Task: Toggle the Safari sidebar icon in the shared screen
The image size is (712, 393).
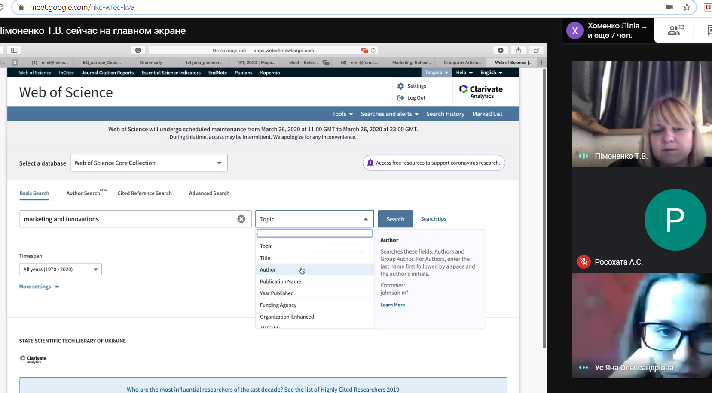Action: pos(14,50)
